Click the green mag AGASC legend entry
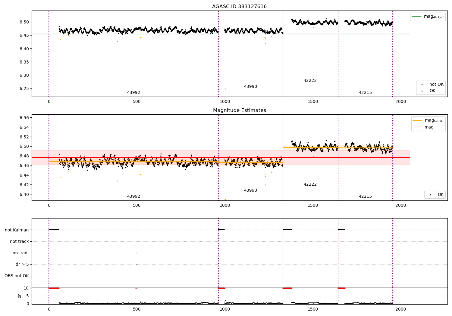The image size is (452, 316). click(428, 17)
